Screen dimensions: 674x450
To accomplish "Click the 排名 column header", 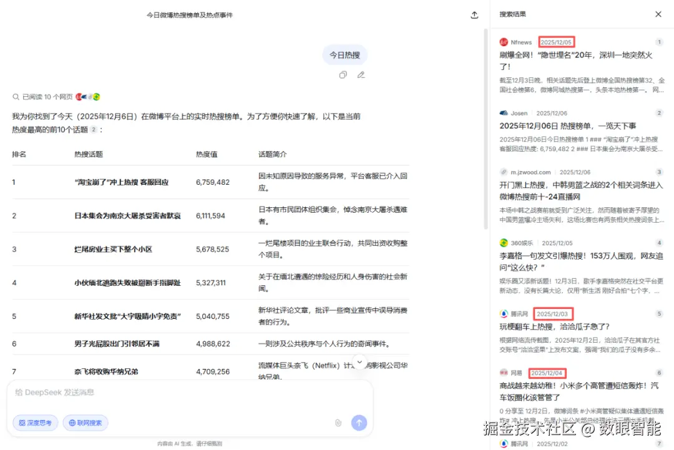I will pos(19,154).
